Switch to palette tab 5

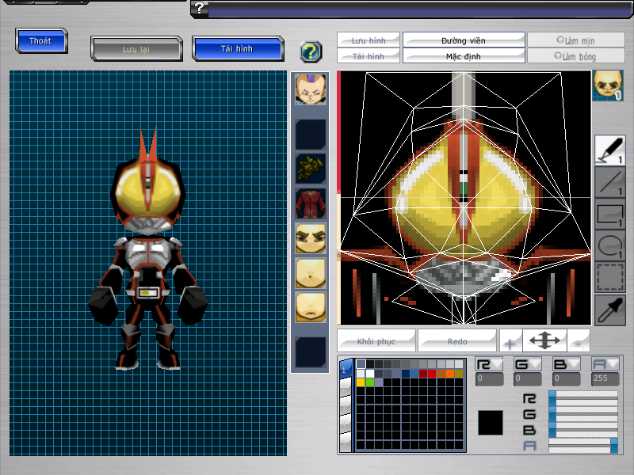tap(346, 442)
